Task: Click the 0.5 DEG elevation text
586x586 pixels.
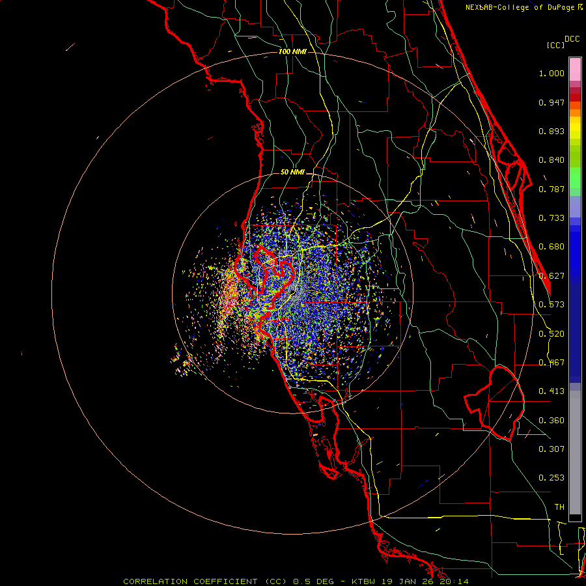Action: [313, 581]
